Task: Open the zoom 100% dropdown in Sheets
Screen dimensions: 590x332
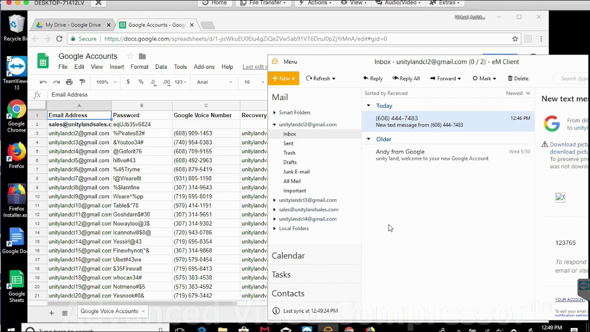Action: pos(105,82)
